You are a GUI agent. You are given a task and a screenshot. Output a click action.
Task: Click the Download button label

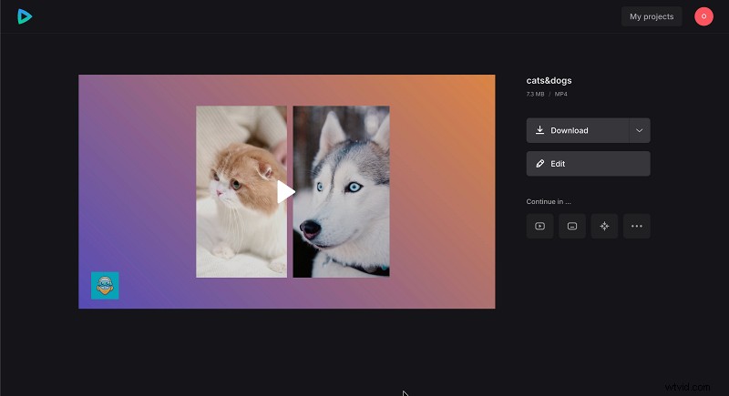pyautogui.click(x=570, y=130)
